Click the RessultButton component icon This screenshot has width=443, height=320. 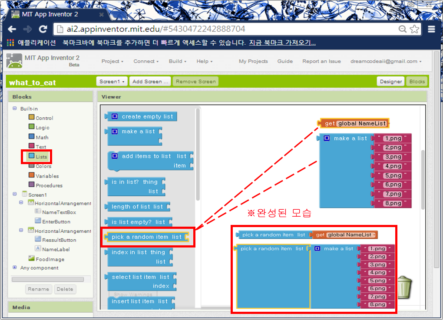(x=38, y=239)
